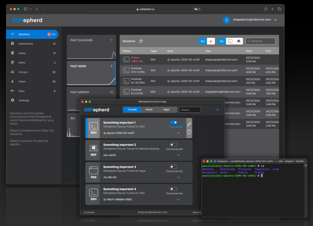Add a new tunnel with plus icon
Screen dimensions: 313x226
pos(217,110)
